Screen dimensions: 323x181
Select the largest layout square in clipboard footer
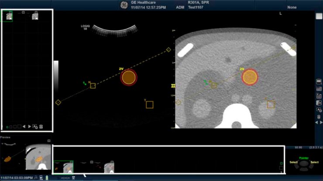pos(19,127)
